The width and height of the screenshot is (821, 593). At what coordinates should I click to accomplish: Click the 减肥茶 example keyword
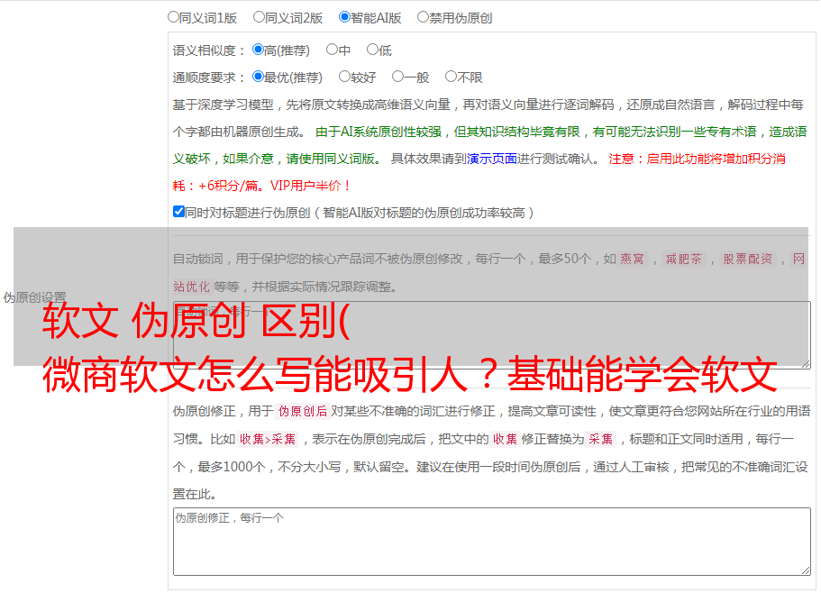pos(683,259)
